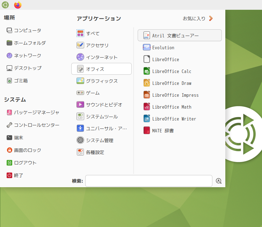Click the search magnifier icon
262x227 pixels.
pyautogui.click(x=219, y=181)
